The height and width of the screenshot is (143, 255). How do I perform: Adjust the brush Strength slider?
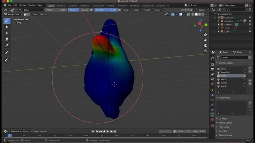106,10
